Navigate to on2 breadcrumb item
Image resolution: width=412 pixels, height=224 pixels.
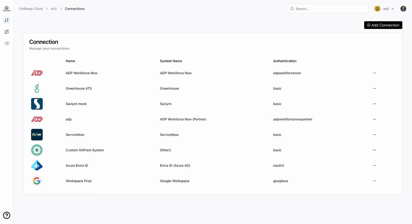pyautogui.click(x=54, y=9)
